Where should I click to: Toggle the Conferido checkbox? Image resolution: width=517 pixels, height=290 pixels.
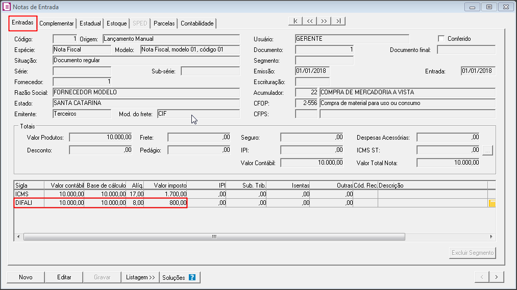click(441, 39)
